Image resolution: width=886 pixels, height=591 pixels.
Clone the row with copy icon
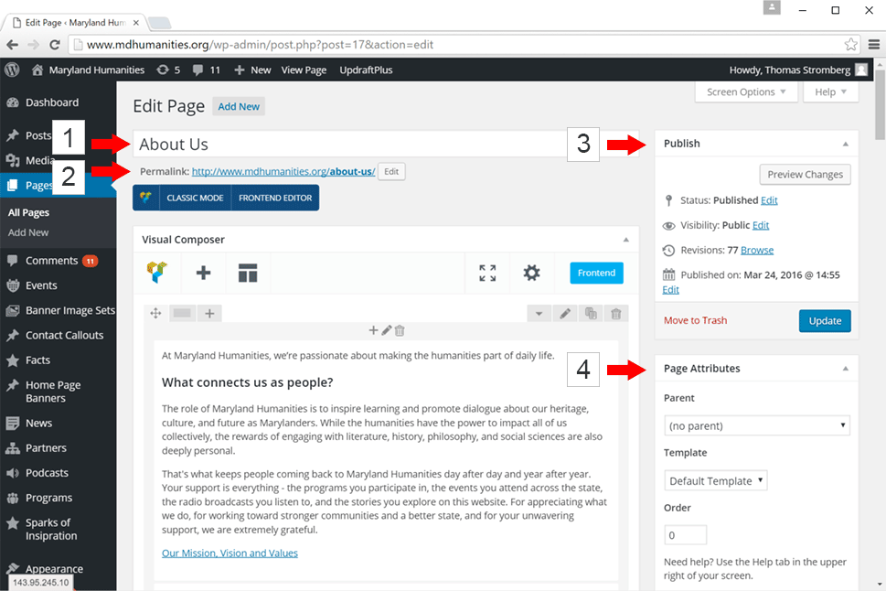(591, 313)
